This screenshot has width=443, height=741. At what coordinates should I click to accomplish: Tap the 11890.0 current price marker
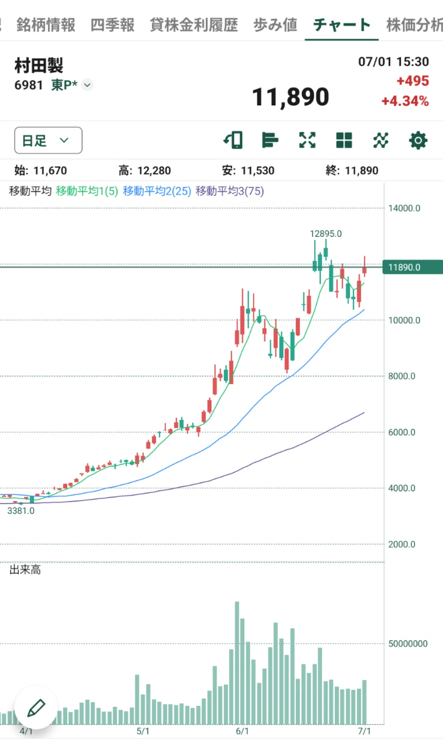tap(412, 267)
